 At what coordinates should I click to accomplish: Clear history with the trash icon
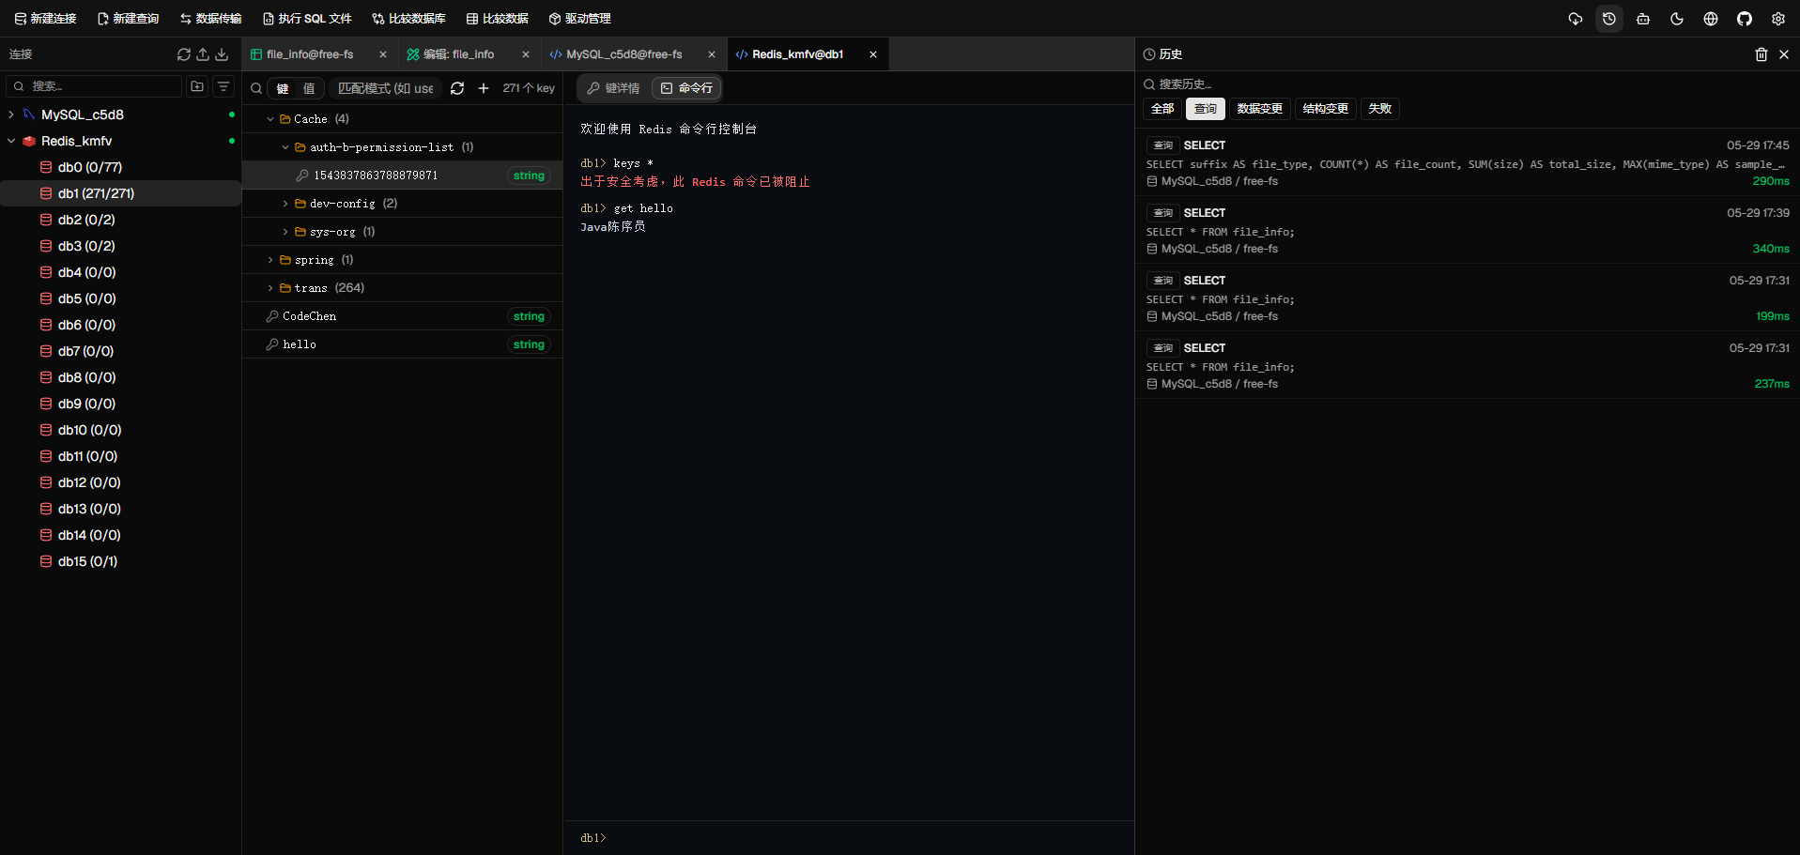(x=1762, y=54)
